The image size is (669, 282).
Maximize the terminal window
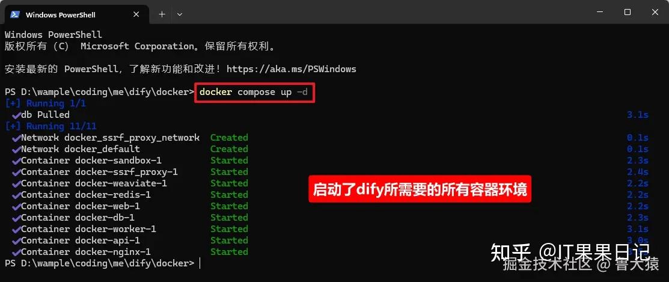point(627,13)
